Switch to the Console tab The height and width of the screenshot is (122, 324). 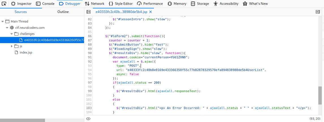point(45,4)
